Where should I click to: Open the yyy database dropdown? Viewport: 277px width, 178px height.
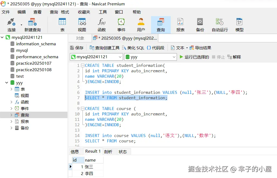coord(151,57)
